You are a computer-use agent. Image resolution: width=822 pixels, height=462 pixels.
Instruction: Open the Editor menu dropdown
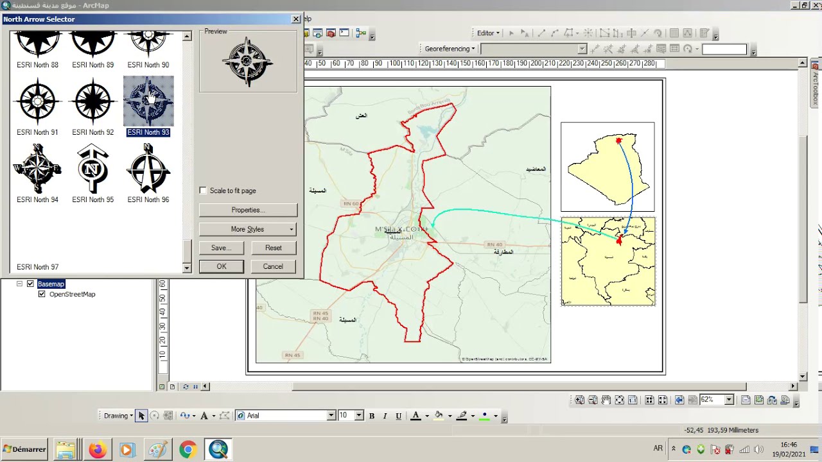click(x=488, y=33)
